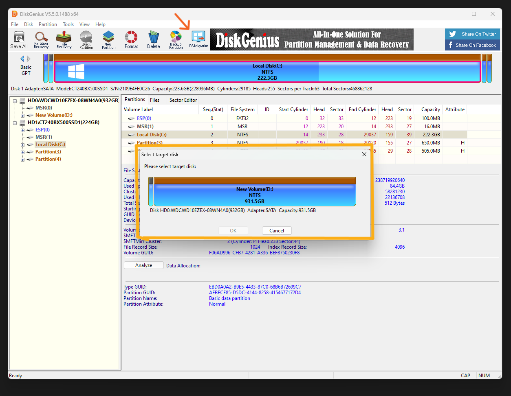The width and height of the screenshot is (511, 396).
Task: Go to next disk with right arrow
Action: (29, 59)
